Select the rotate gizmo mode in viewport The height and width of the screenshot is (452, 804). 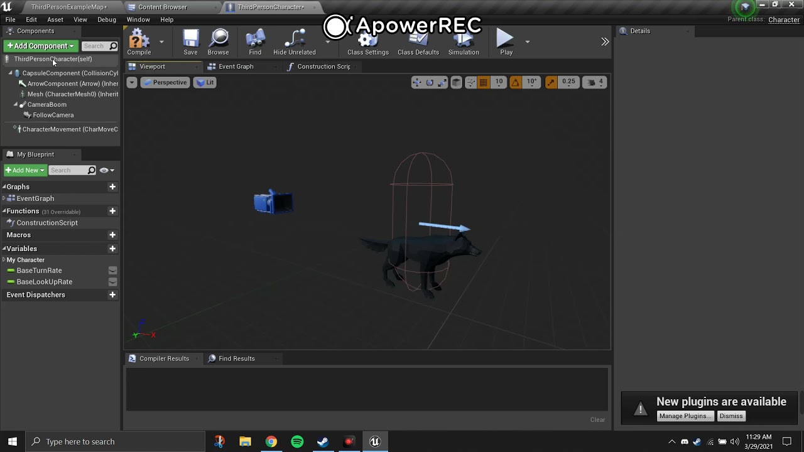pos(430,82)
